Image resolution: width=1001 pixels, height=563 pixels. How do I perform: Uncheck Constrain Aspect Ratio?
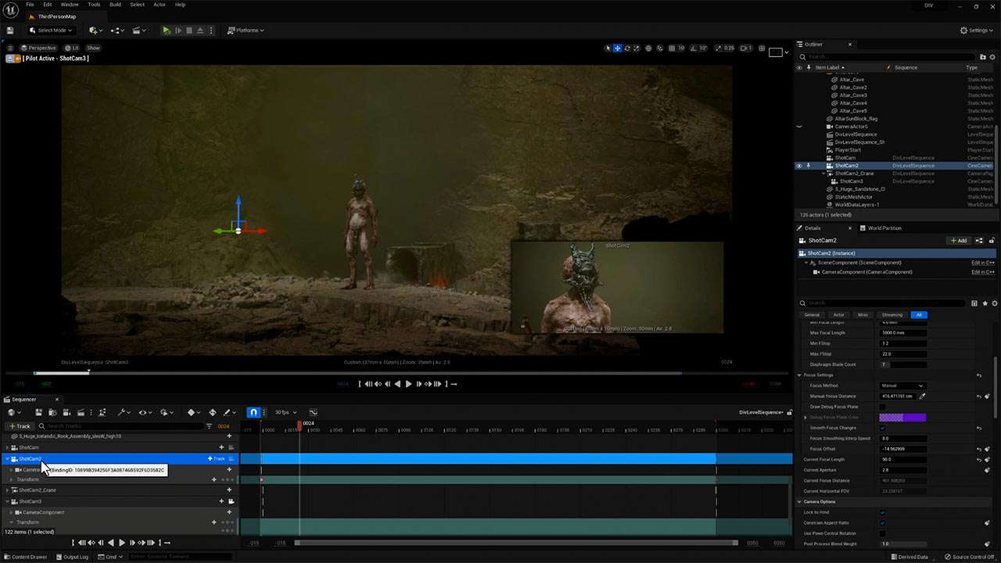[884, 522]
